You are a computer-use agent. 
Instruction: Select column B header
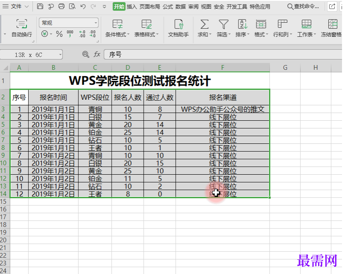[53, 68]
